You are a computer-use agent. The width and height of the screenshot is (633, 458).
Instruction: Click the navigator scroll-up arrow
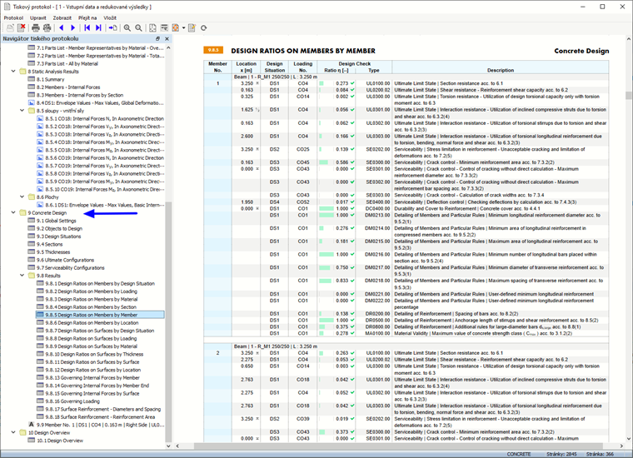(168, 47)
